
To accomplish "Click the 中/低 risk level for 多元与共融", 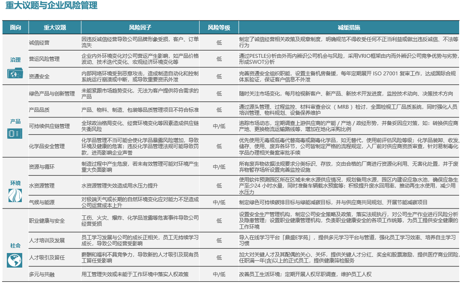I will pyautogui.click(x=219, y=274).
